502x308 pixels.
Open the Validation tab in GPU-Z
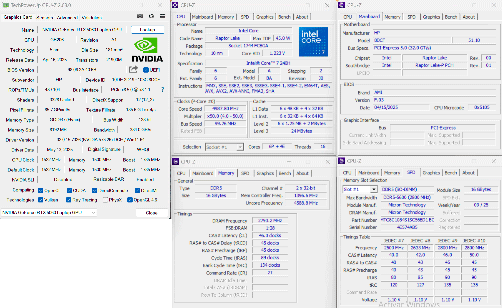click(x=92, y=18)
